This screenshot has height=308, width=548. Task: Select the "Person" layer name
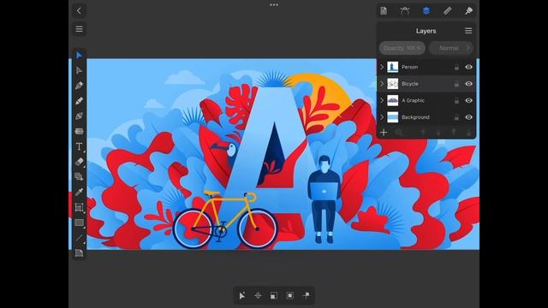coord(409,67)
